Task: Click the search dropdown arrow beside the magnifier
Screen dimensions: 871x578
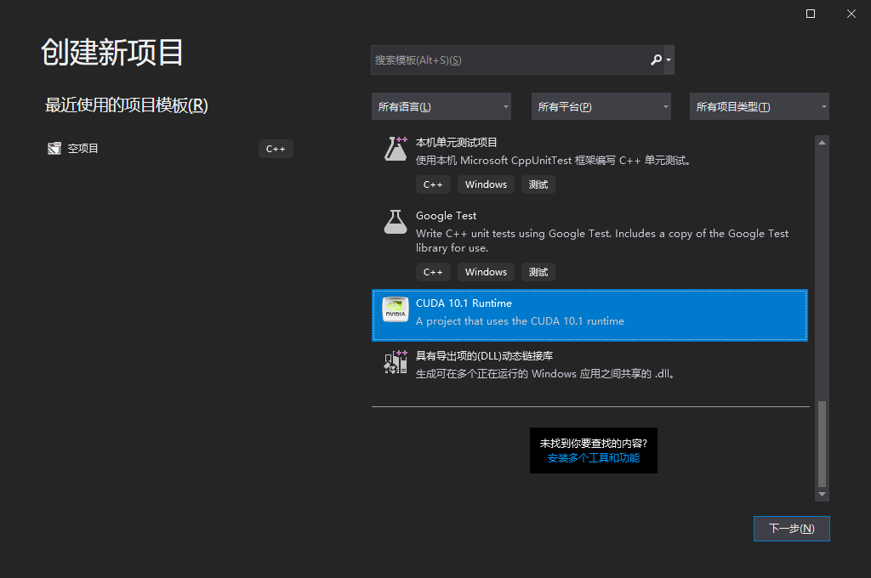Action: pos(668,59)
